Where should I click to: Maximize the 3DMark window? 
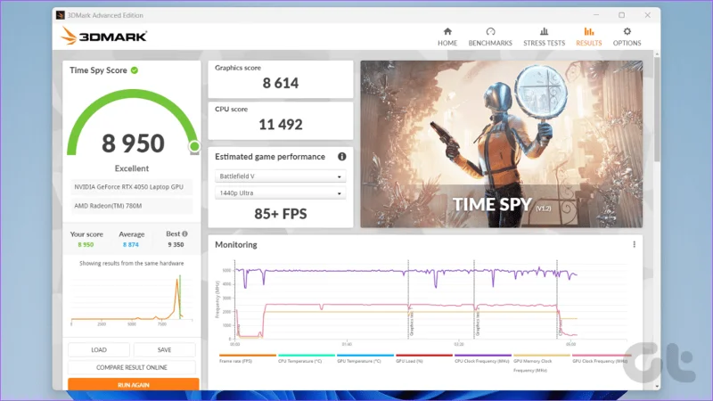click(x=621, y=15)
